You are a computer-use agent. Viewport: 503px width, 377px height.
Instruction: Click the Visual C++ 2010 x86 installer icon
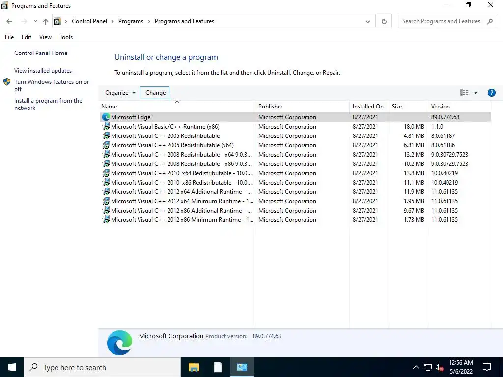[106, 182]
